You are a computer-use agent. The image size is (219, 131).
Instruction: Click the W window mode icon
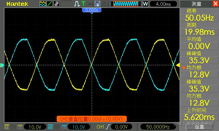(145, 4)
